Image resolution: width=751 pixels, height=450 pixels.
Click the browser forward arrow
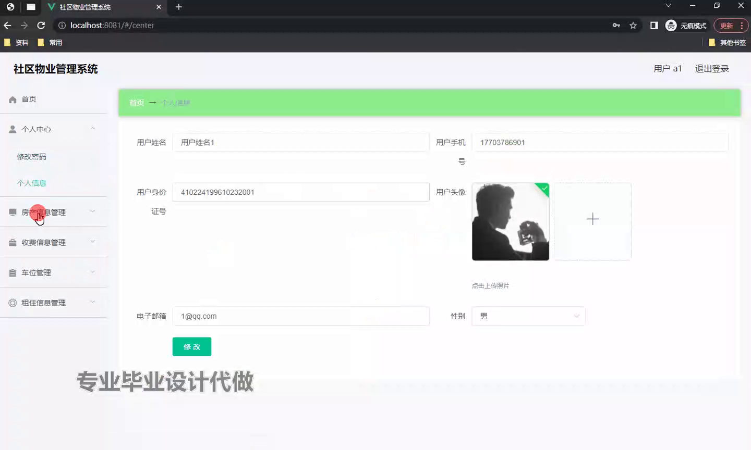pyautogui.click(x=24, y=25)
